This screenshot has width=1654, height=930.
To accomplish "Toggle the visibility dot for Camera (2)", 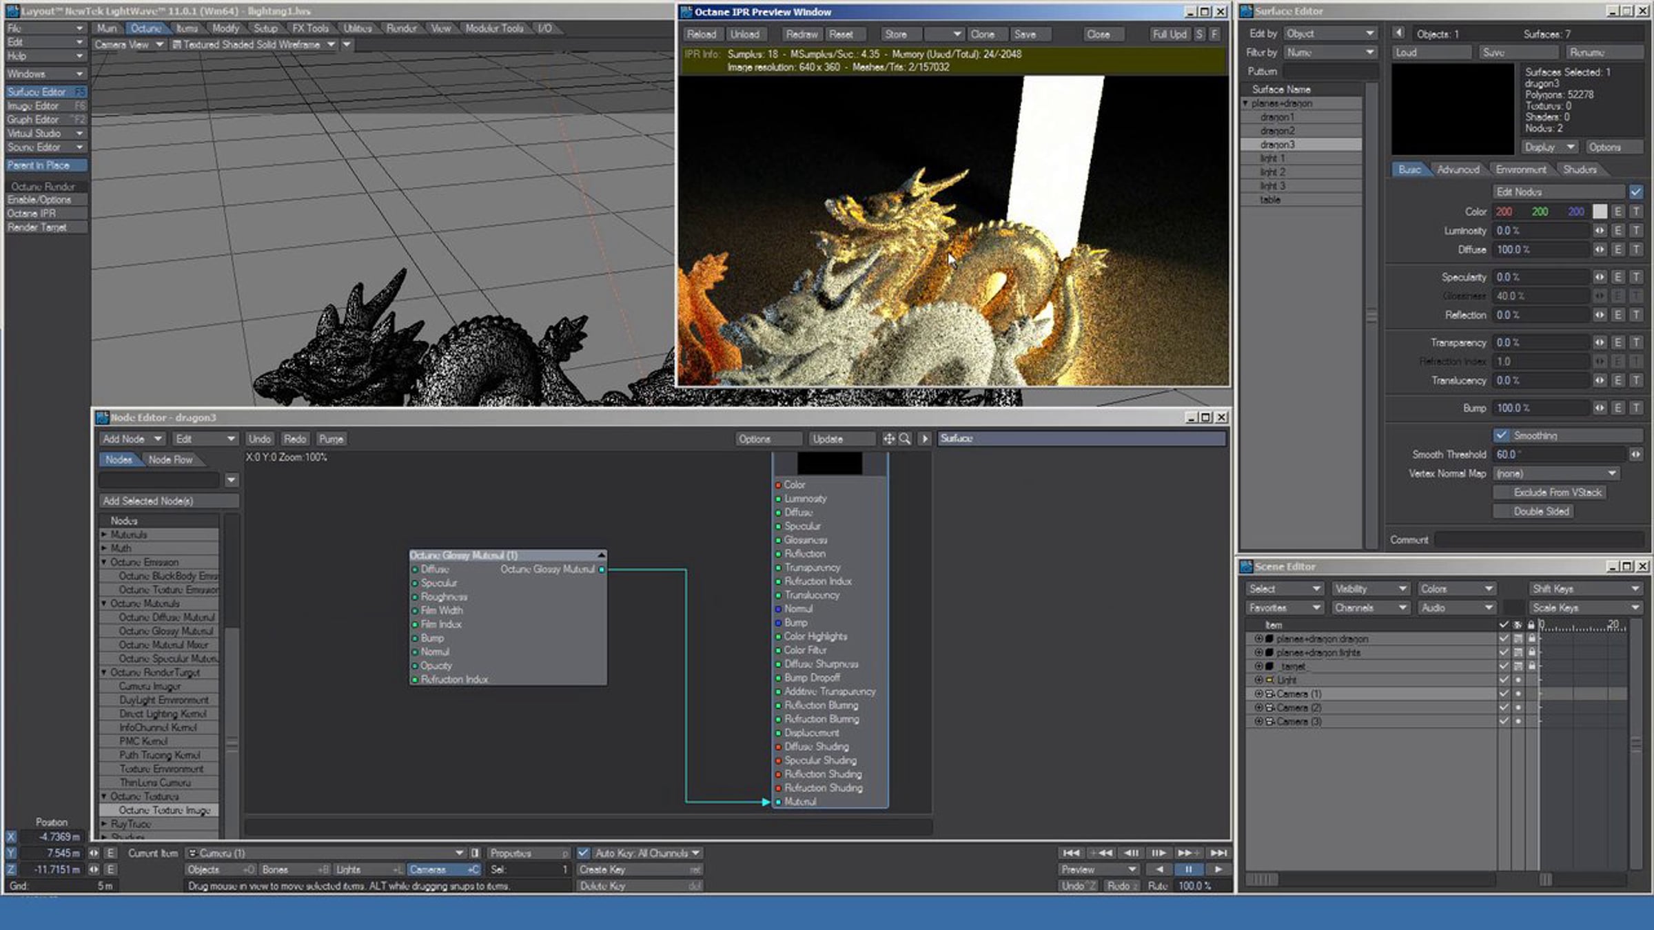I will [1518, 707].
